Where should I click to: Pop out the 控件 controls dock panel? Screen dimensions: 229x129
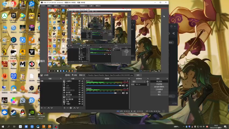click(167, 79)
